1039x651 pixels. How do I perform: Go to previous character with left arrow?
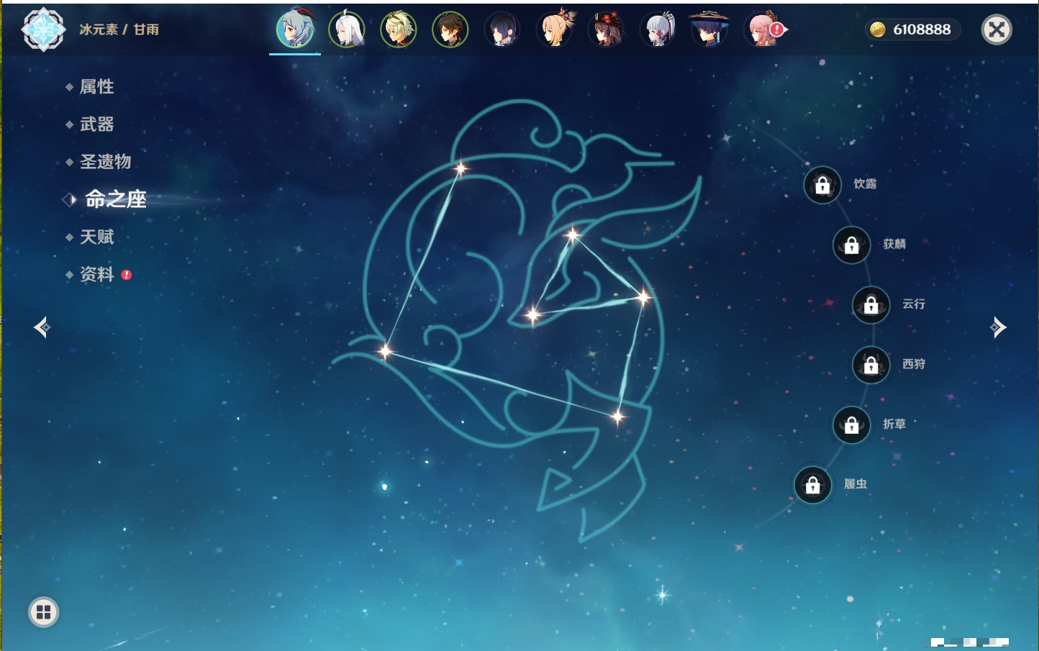pyautogui.click(x=42, y=327)
